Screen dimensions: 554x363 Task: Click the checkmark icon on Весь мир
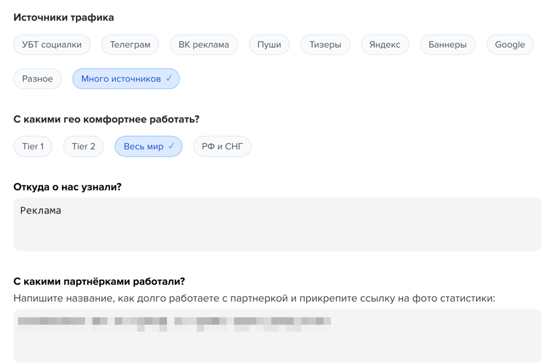click(171, 146)
